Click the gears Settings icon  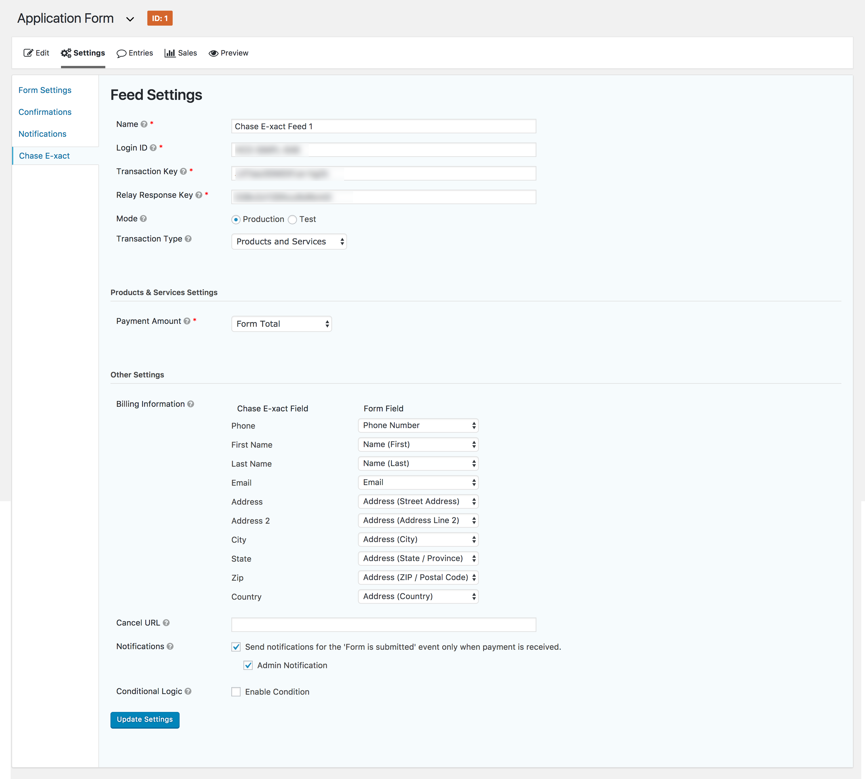coord(66,53)
